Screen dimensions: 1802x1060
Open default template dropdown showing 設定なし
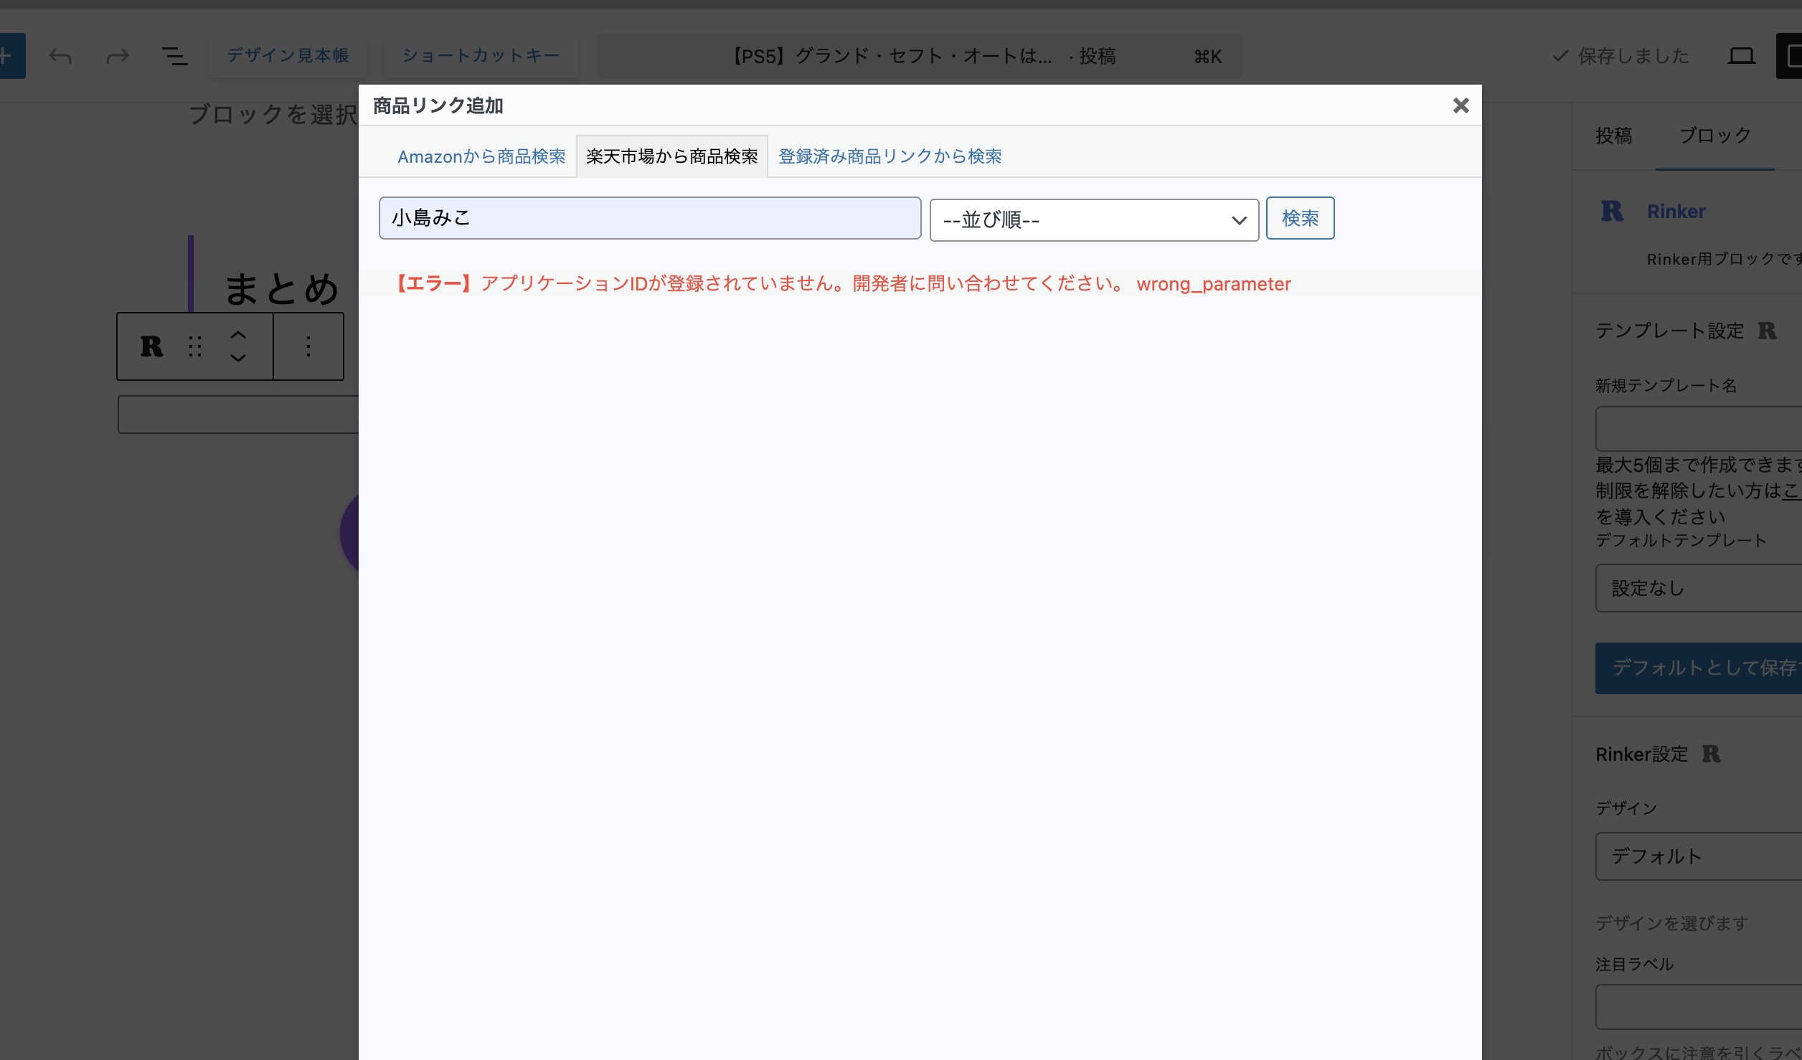(x=1699, y=588)
